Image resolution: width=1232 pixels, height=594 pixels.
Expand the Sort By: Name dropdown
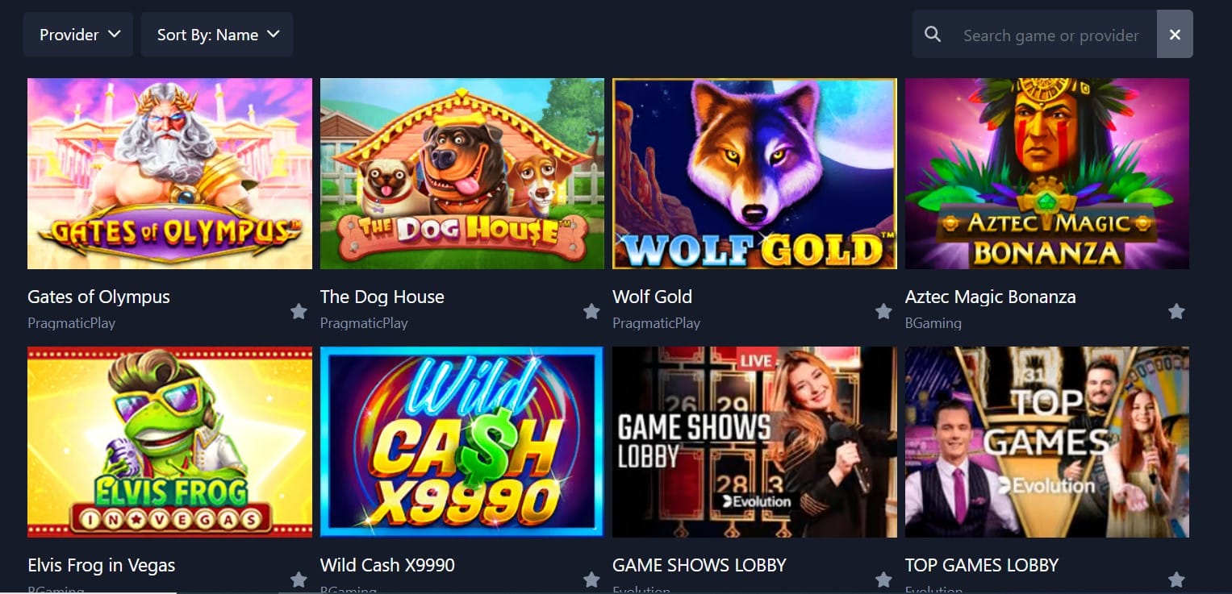(x=217, y=35)
